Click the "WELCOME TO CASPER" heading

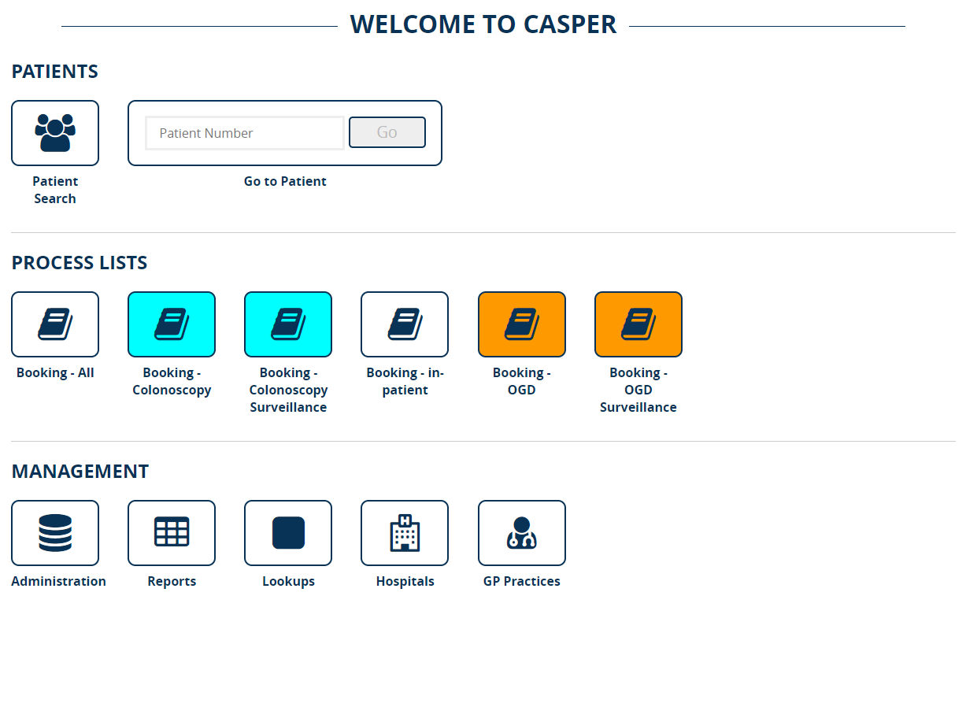pyautogui.click(x=483, y=24)
